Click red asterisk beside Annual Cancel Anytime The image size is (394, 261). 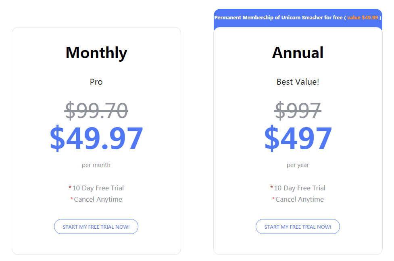pyautogui.click(x=273, y=198)
